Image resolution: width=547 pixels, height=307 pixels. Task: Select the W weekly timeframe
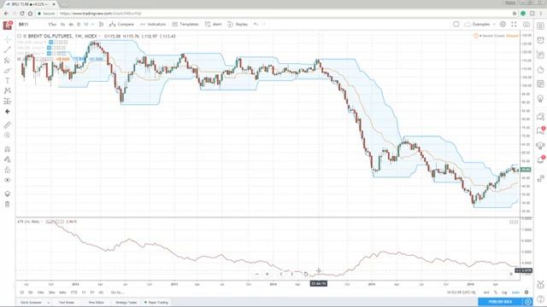click(85, 25)
